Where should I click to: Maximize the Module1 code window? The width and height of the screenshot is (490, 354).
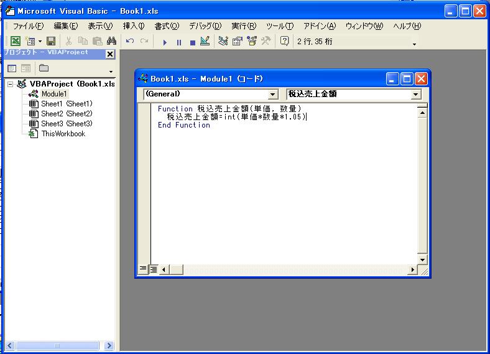click(407, 79)
